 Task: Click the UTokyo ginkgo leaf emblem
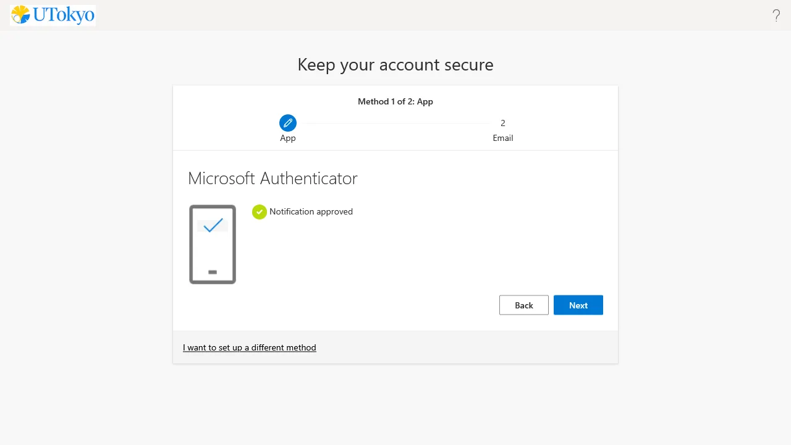click(20, 15)
